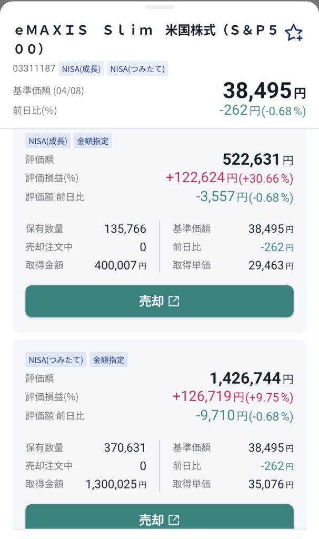319x539 pixels.
Task: Tap the 金額指定 tag in the second card
Action: 108,360
